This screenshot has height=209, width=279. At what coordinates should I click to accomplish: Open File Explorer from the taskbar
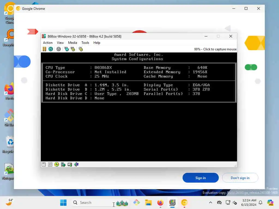click(x=148, y=202)
